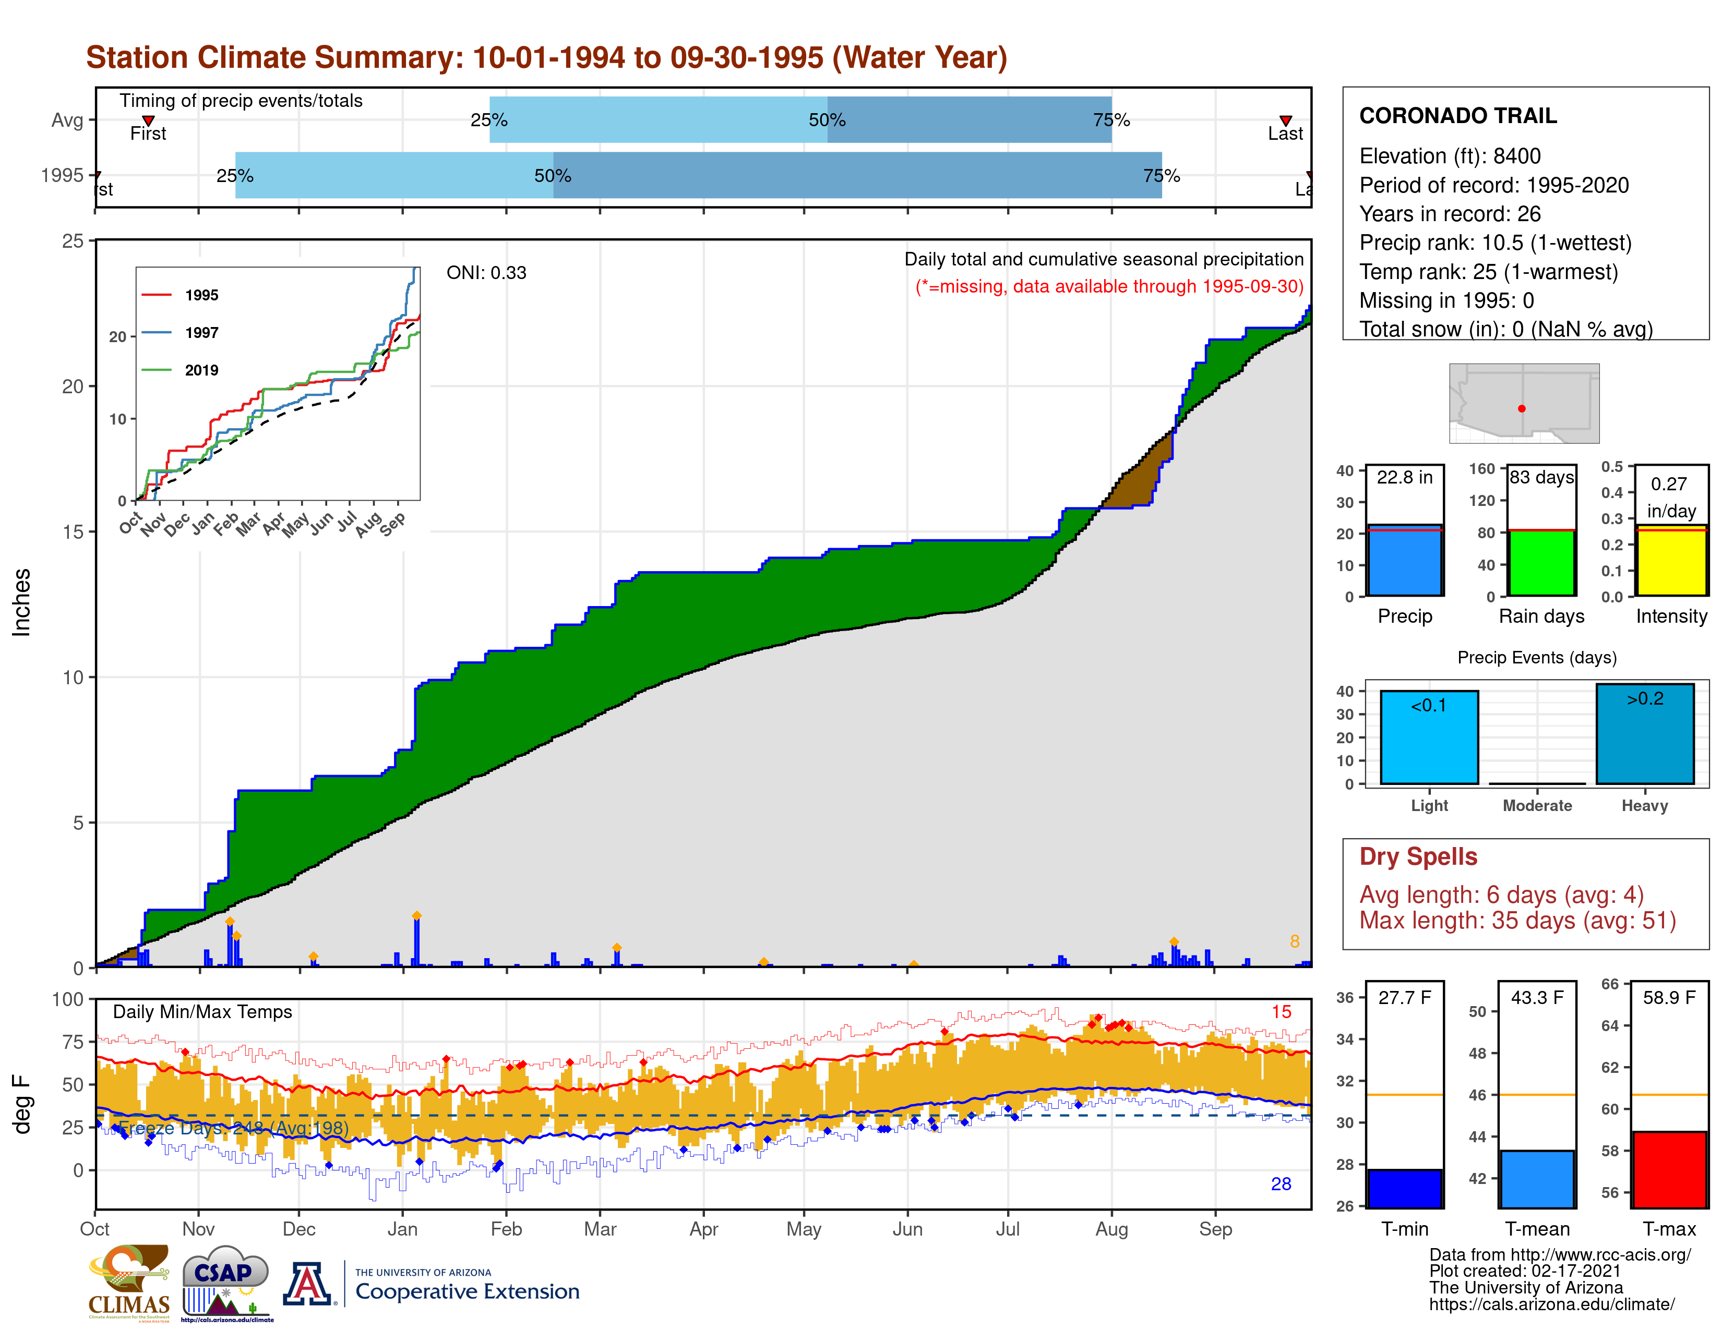
Task: Click the green 2019 legend line
Action: 156,370
